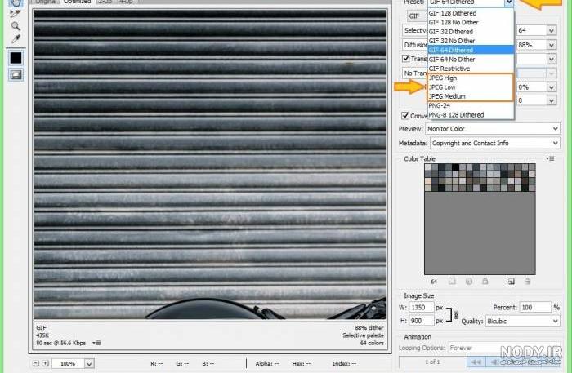Map selected colors to transparent icon
This screenshot has height=373, width=572.
(x=452, y=282)
